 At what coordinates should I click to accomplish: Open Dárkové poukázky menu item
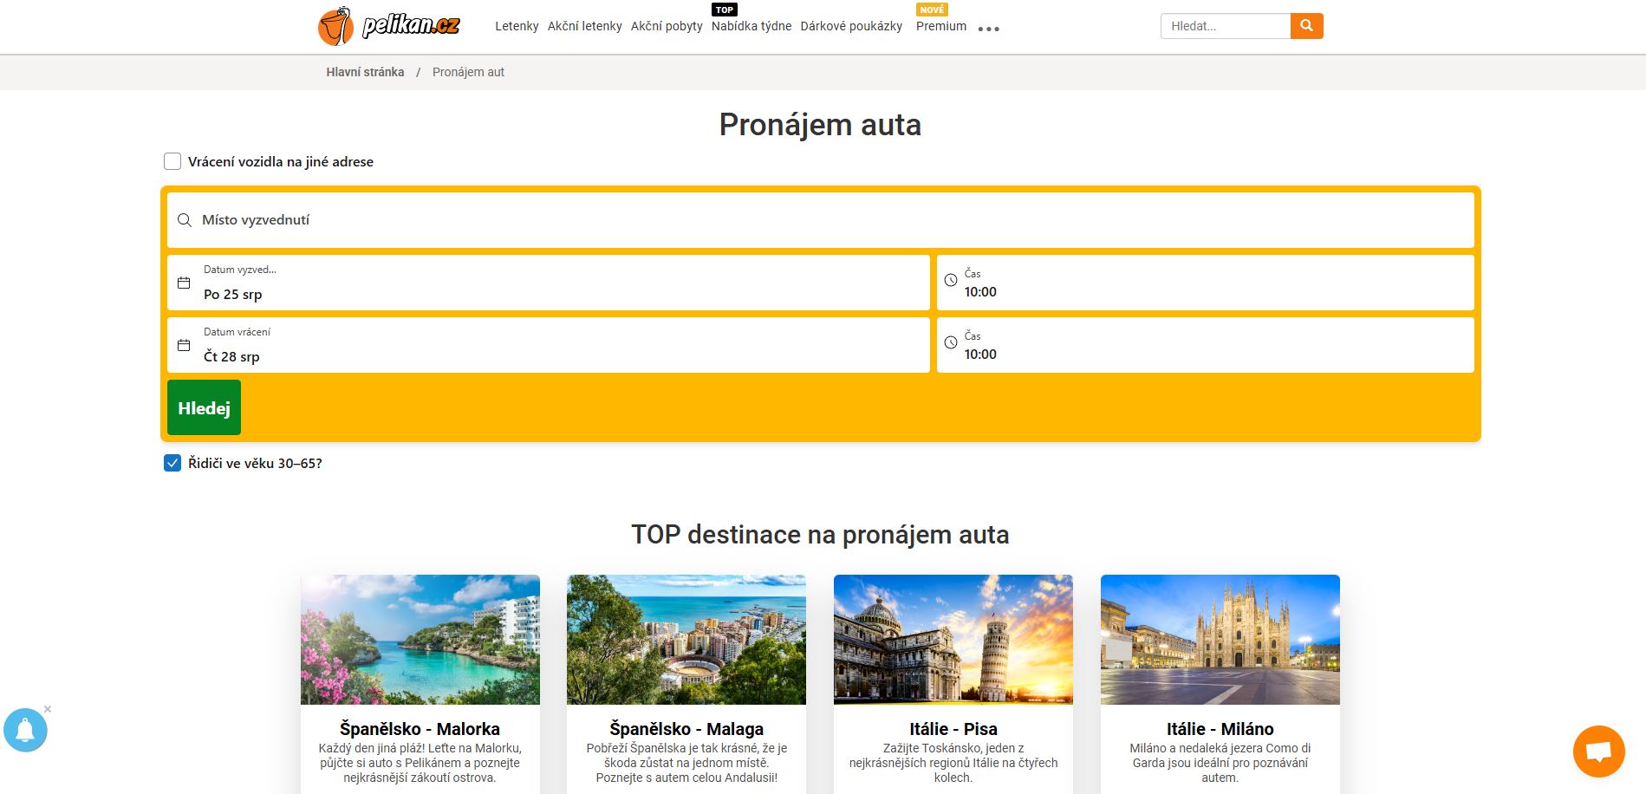coord(851,26)
